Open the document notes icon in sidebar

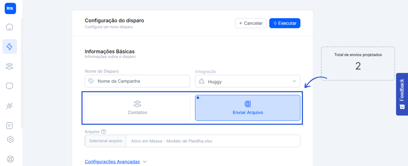[10, 125]
